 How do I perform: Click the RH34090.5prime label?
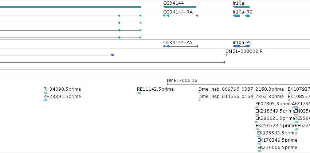(62, 89)
